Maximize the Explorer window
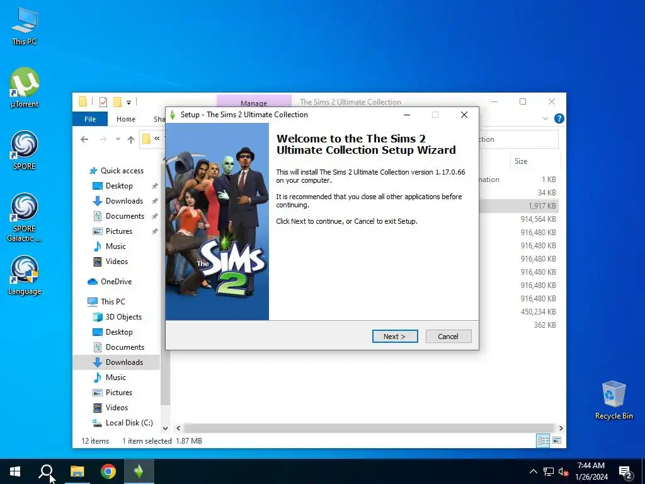Screen dimensions: 645x484 click(523, 101)
